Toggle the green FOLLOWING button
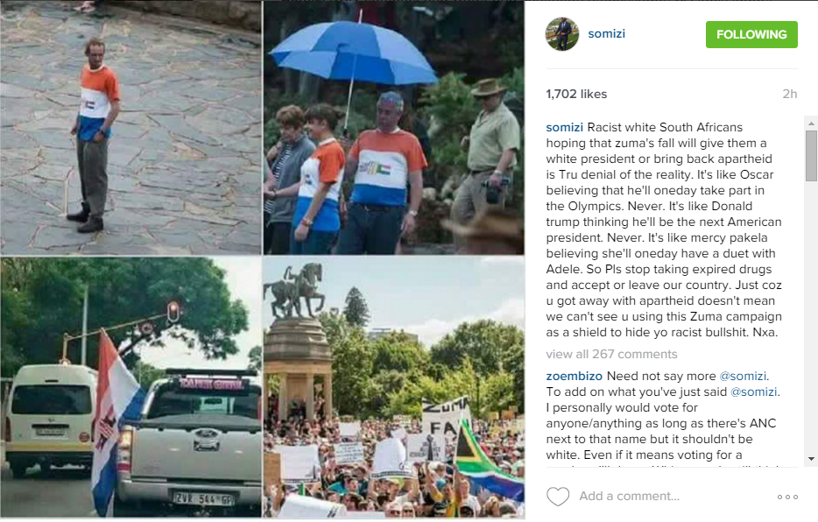The width and height of the screenshot is (818, 522). pyautogui.click(x=751, y=34)
